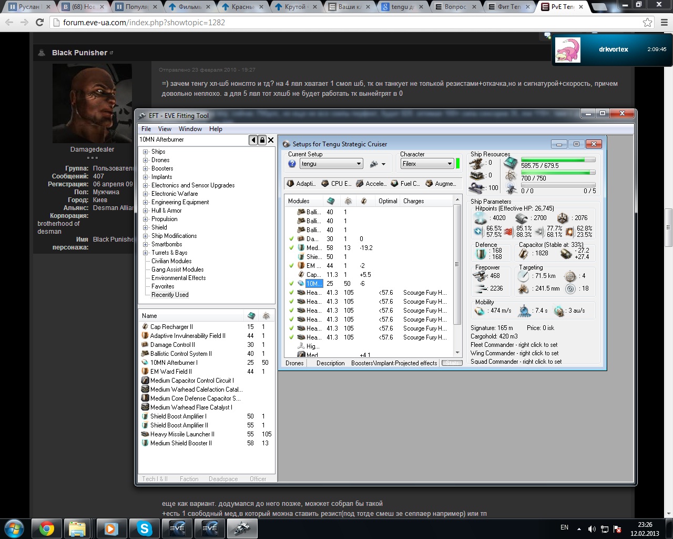Click the warp speed icon at 3 au/s
Viewport: 673px width, 539px height.
tap(559, 311)
